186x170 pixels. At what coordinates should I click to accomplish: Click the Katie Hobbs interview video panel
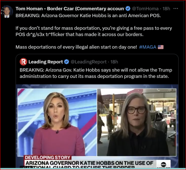(x=137, y=122)
